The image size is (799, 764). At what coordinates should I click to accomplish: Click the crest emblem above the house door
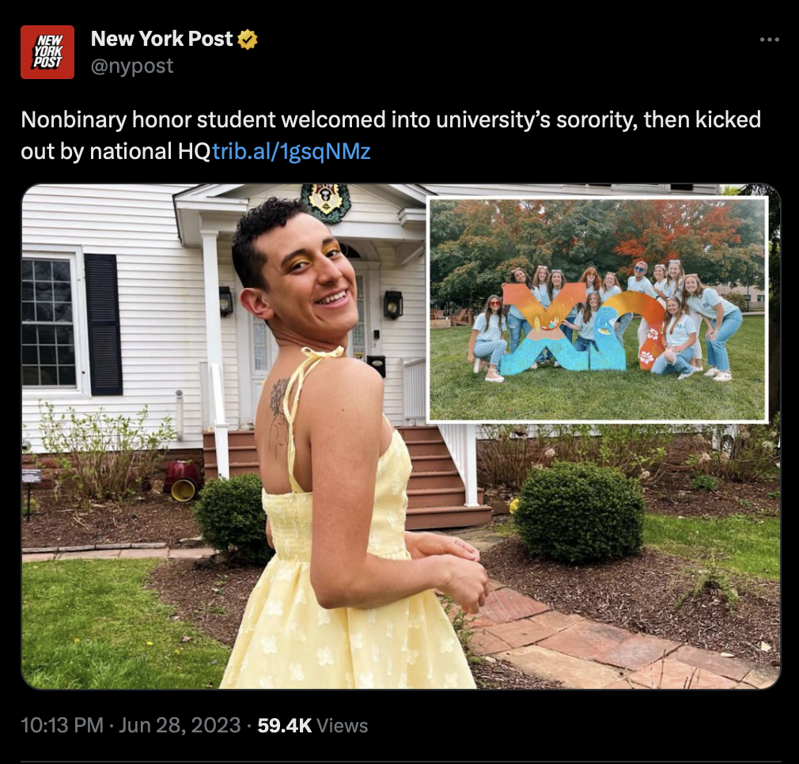[326, 202]
